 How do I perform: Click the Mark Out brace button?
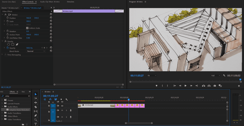pyautogui.click(x=168, y=86)
